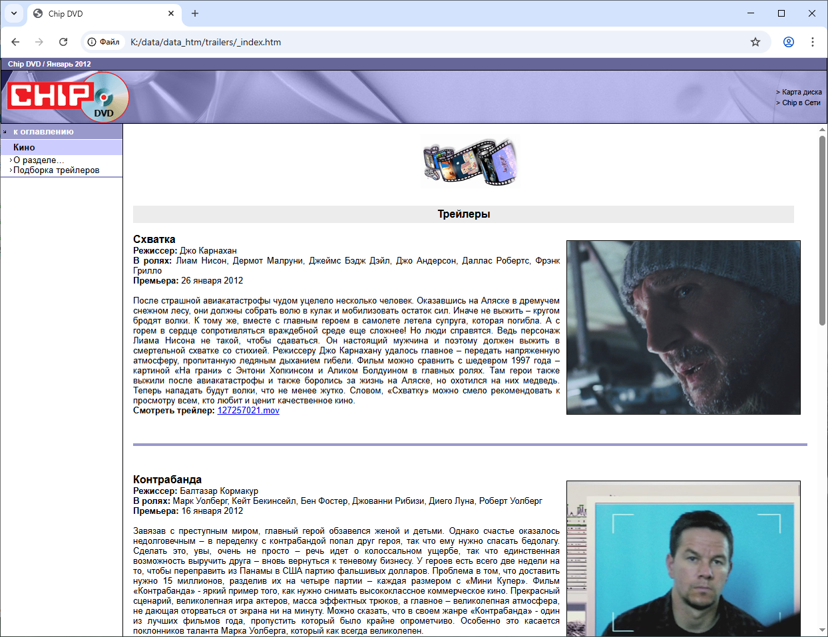The width and height of the screenshot is (828, 637).
Task: Click the Контрабанда movie still image
Action: tap(683, 558)
